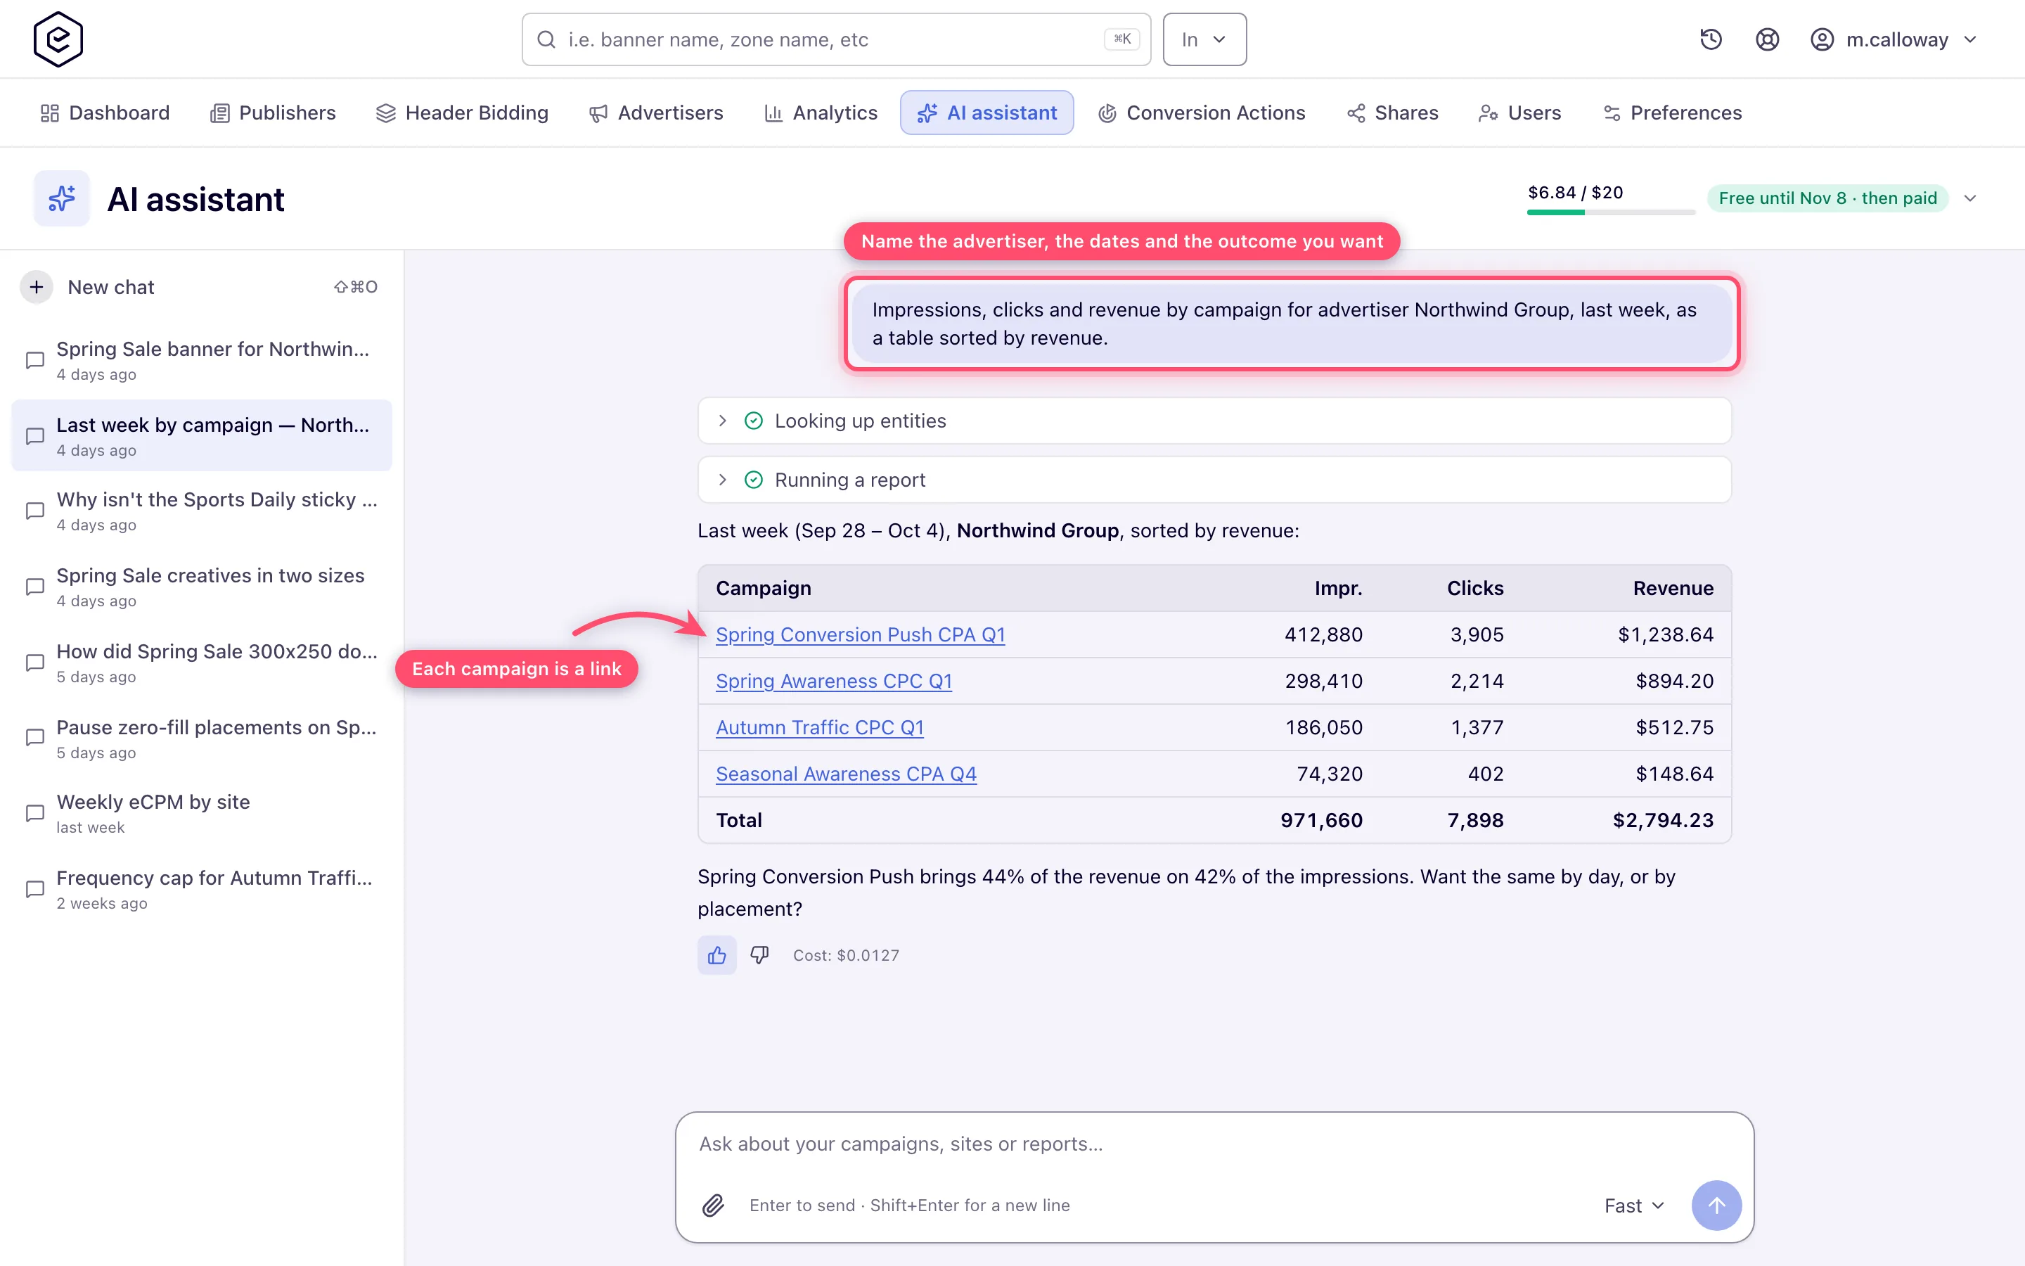Open the Dashboard tab
2025x1266 pixels.
click(105, 113)
